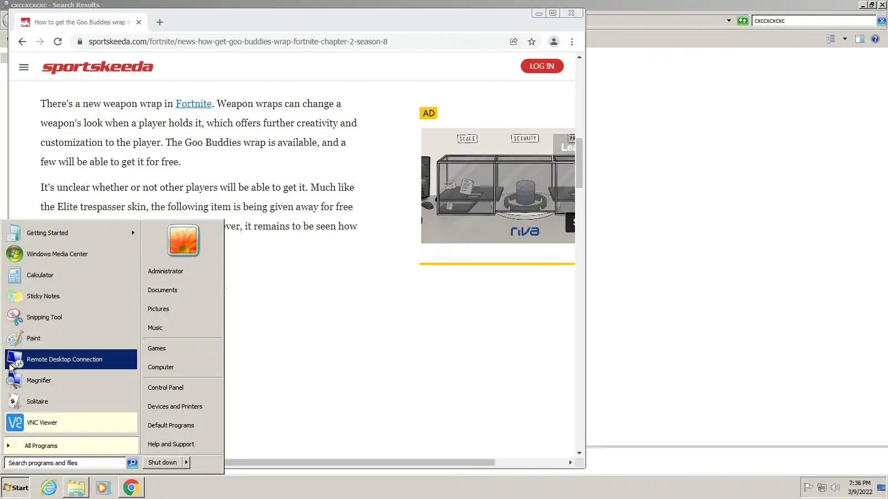Open the Chrome profile account icon
888x499 pixels.
point(553,42)
